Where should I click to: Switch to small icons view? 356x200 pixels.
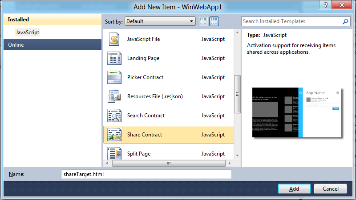[x=203, y=21]
